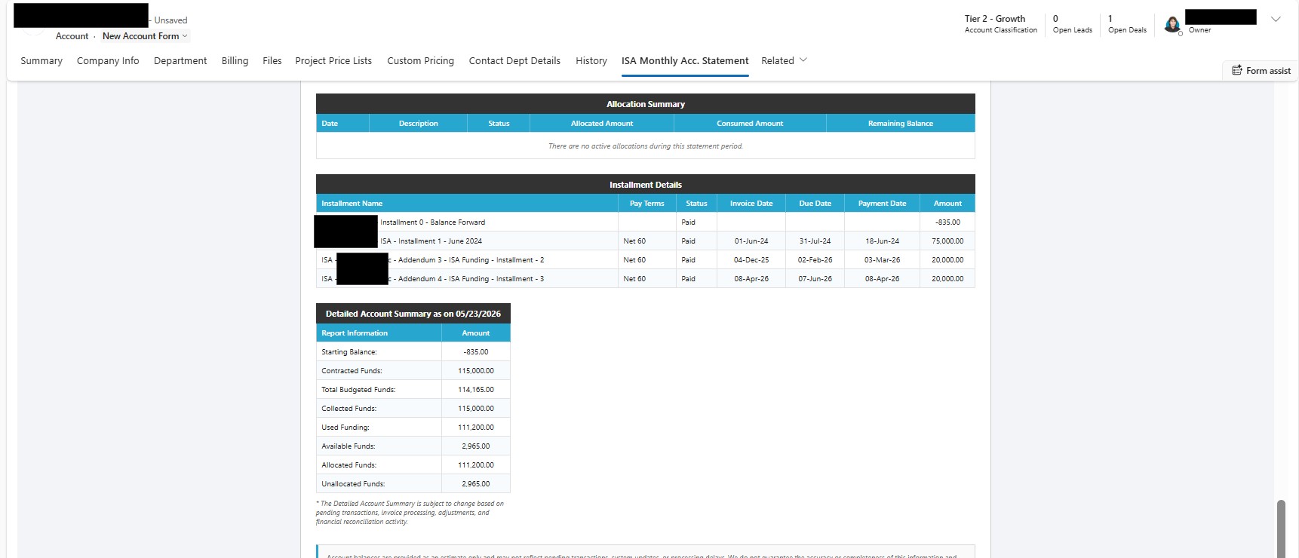Click the 18-Jun-24 payment date
This screenshot has width=1299, height=558.
(x=882, y=241)
